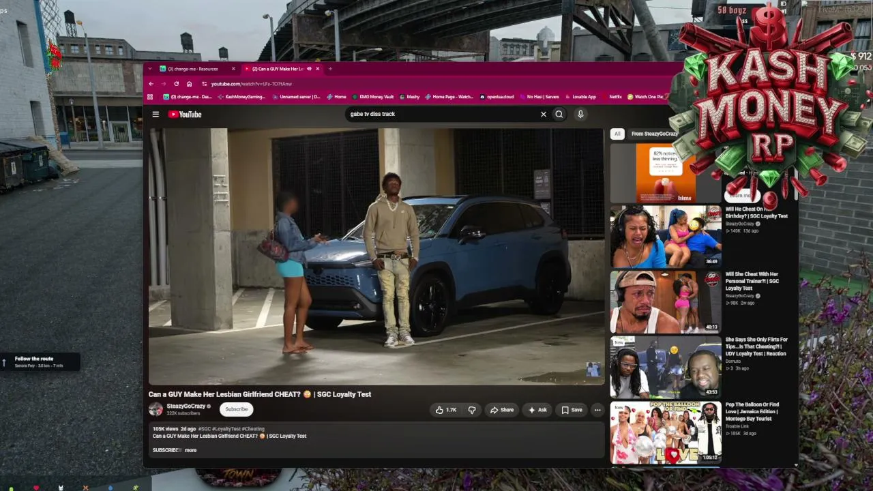Open Will She Cheat With Personal Trainer thumbnail
873x491 pixels.
[x=665, y=301]
